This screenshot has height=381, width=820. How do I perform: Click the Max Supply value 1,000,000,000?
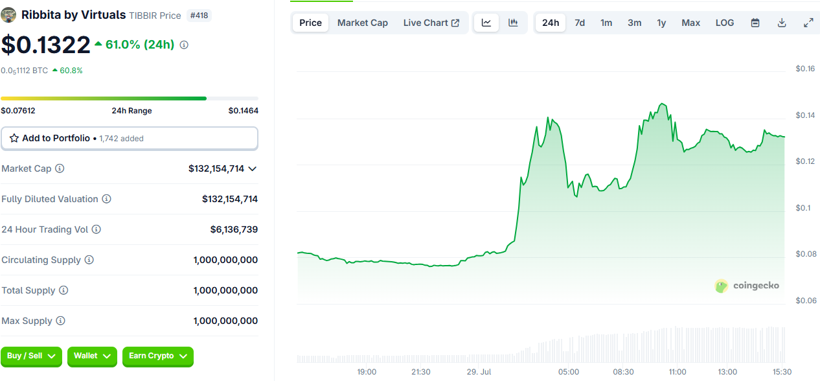[225, 321]
